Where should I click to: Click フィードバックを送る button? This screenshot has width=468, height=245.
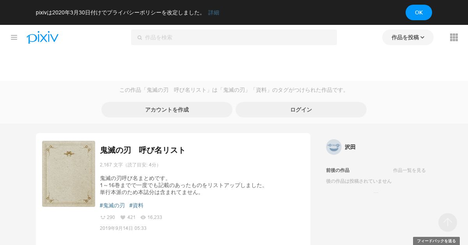[x=436, y=241]
